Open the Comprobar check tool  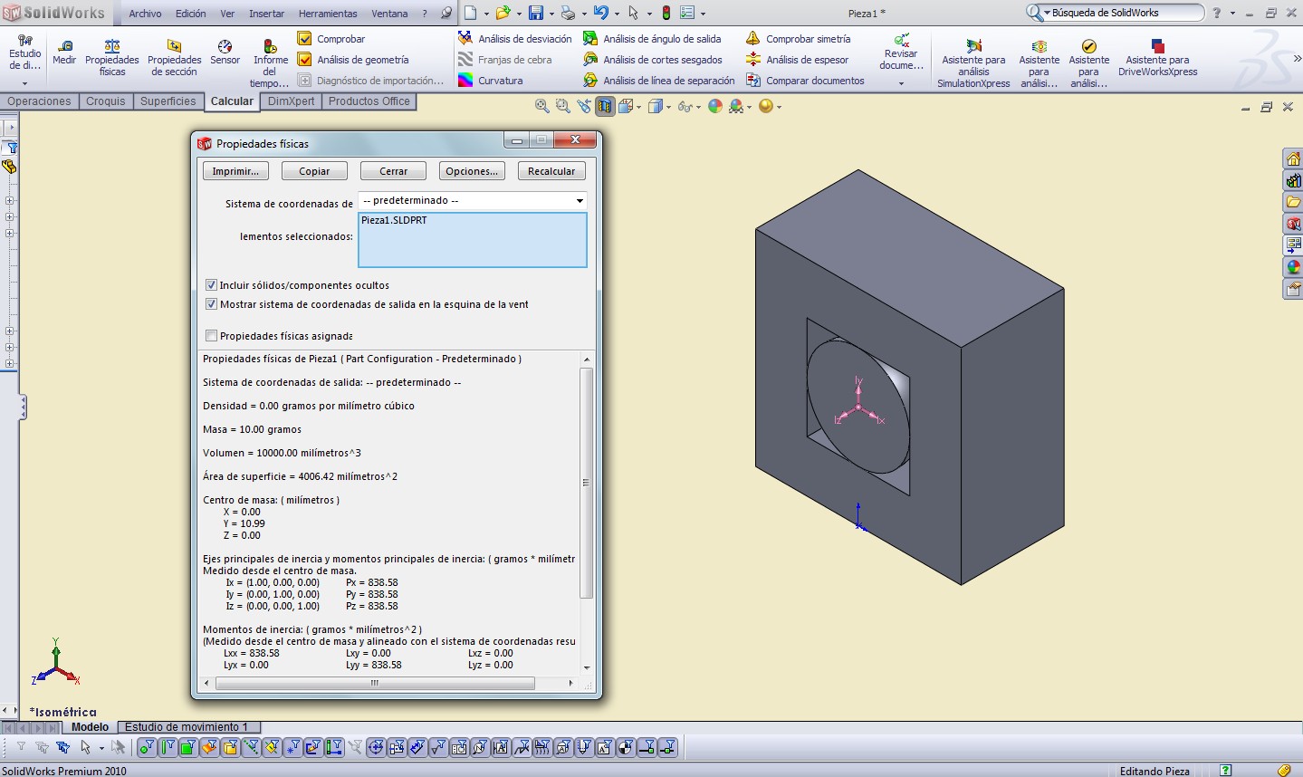coord(331,39)
